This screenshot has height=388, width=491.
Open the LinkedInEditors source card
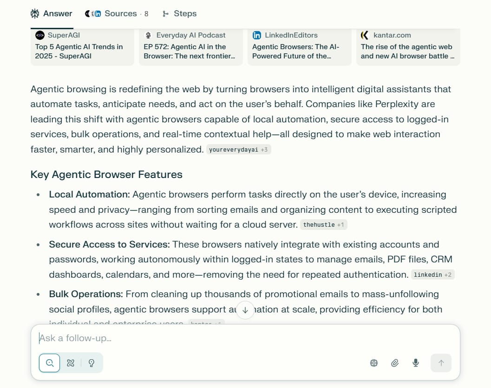pos(299,47)
